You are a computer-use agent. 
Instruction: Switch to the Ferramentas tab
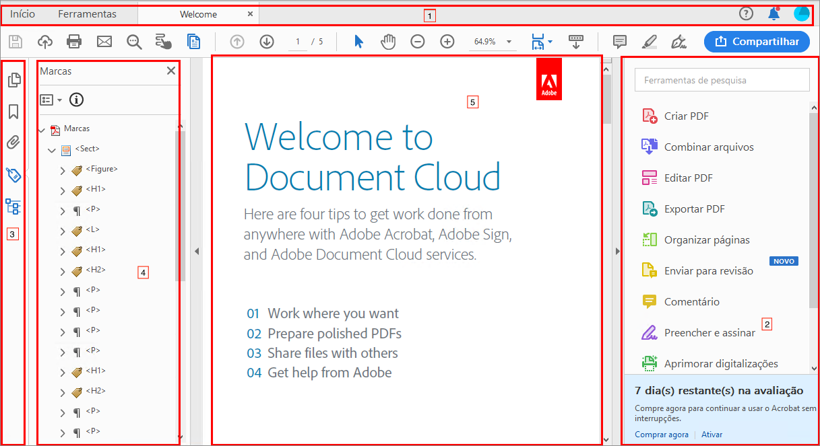[87, 14]
